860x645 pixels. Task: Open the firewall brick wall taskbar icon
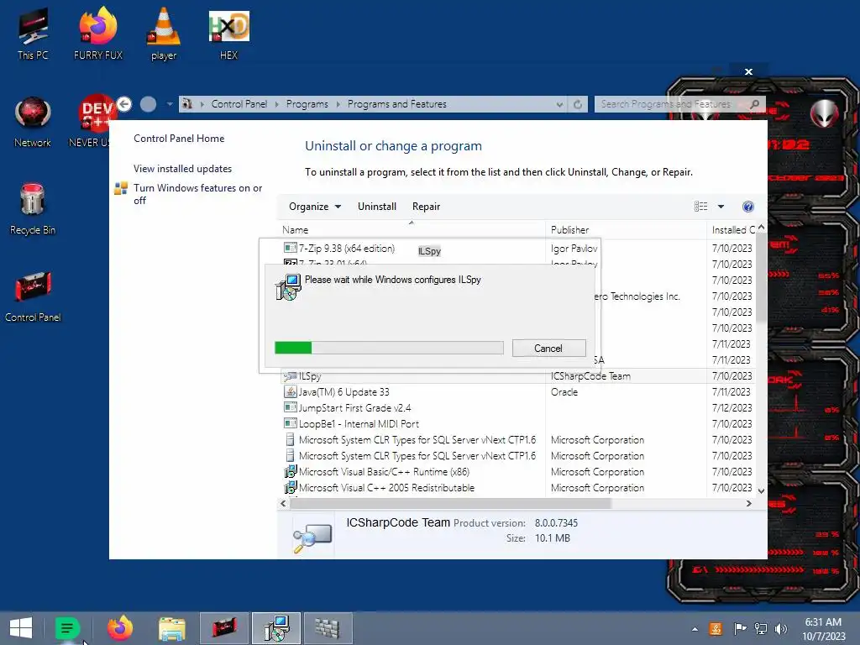pos(328,628)
